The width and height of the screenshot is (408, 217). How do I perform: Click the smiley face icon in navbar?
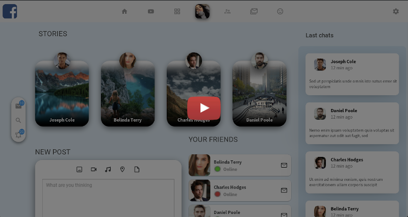[x=280, y=11]
